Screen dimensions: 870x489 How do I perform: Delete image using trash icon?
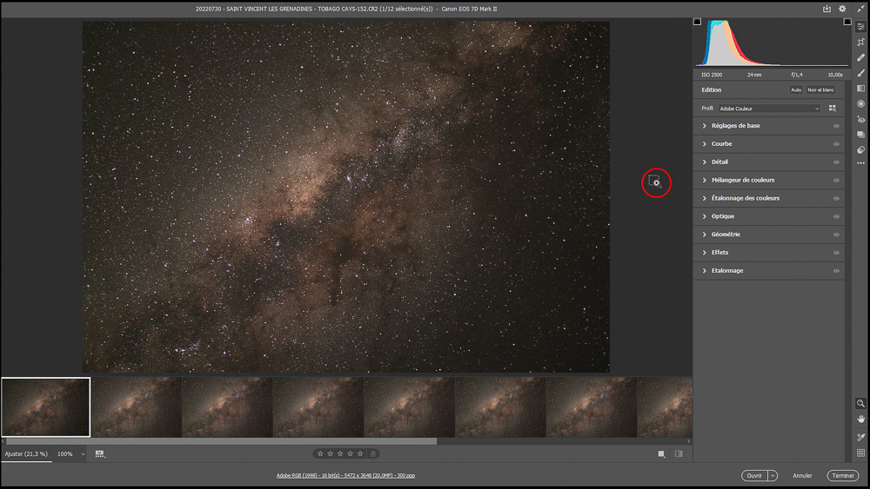pyautogui.click(x=373, y=453)
